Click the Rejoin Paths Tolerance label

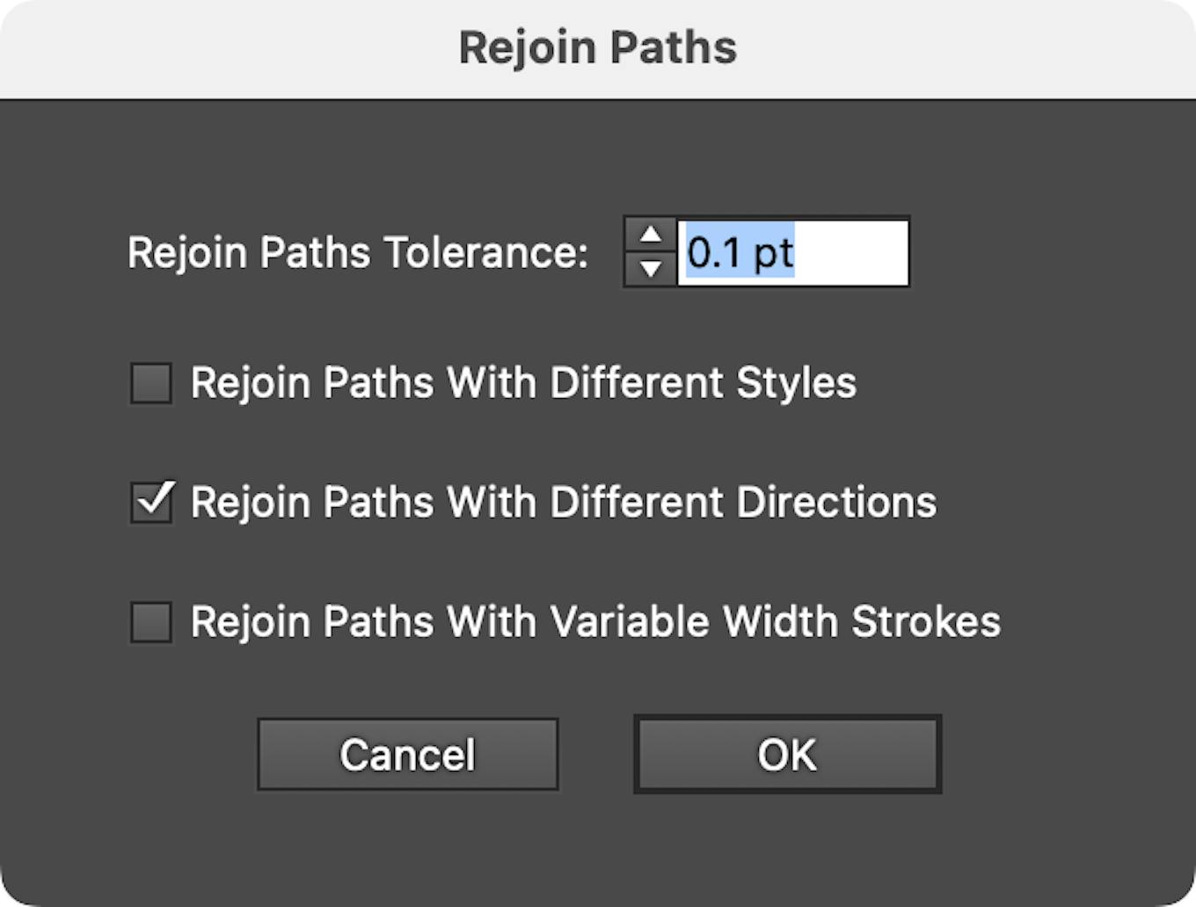(x=359, y=252)
